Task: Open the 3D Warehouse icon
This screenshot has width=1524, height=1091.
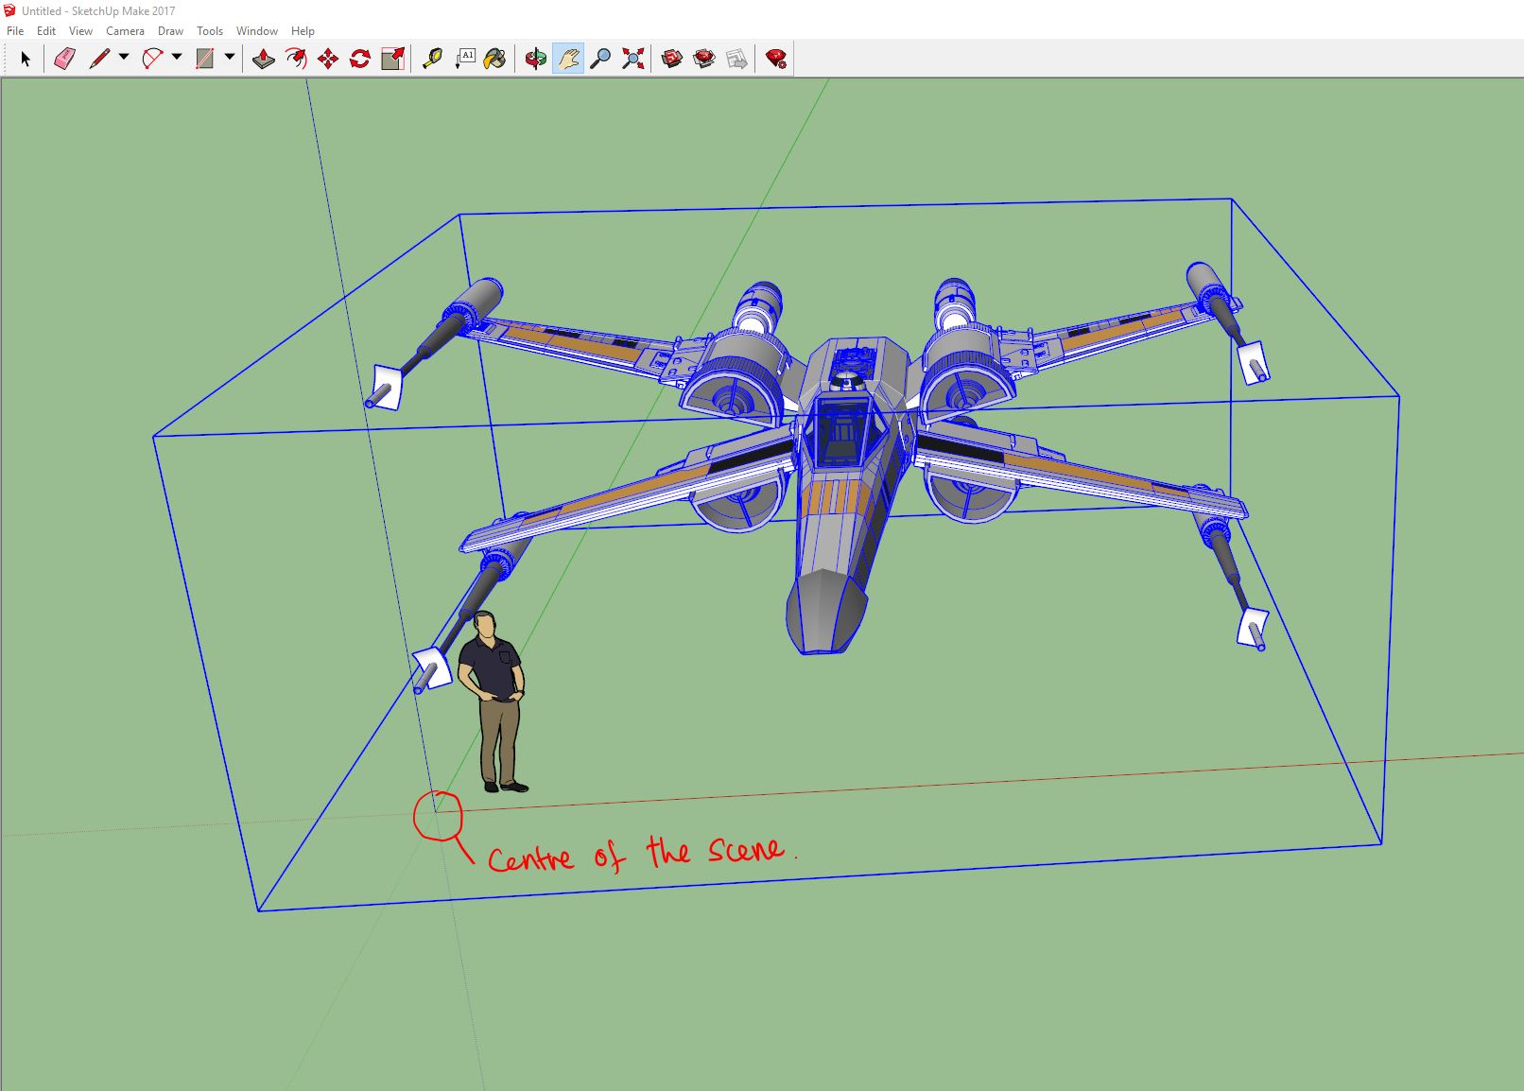Action: (672, 59)
